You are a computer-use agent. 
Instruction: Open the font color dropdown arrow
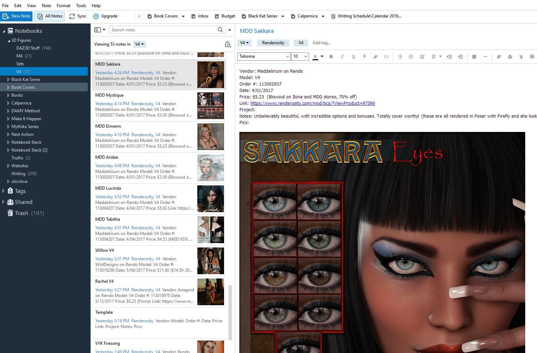point(322,56)
